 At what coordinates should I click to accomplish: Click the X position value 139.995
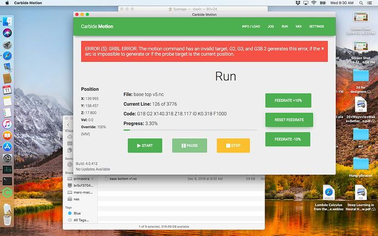(x=92, y=99)
